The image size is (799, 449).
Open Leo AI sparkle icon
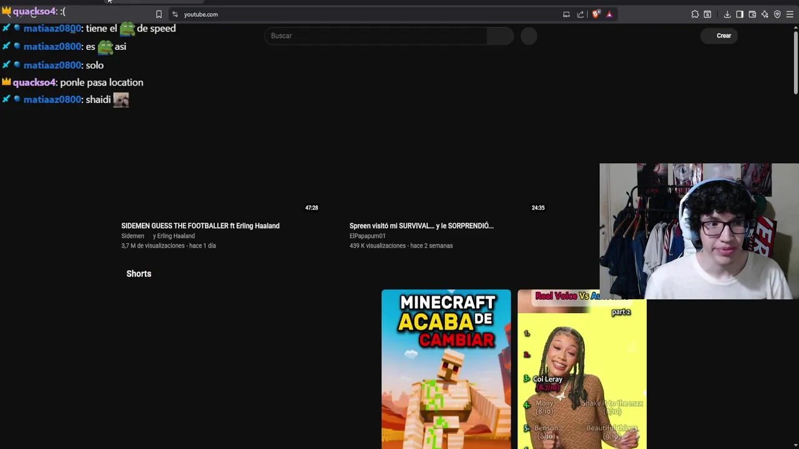tap(765, 14)
